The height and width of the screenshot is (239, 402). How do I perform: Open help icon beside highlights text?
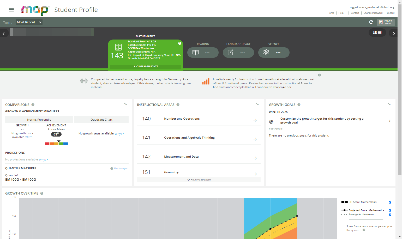click(319, 75)
